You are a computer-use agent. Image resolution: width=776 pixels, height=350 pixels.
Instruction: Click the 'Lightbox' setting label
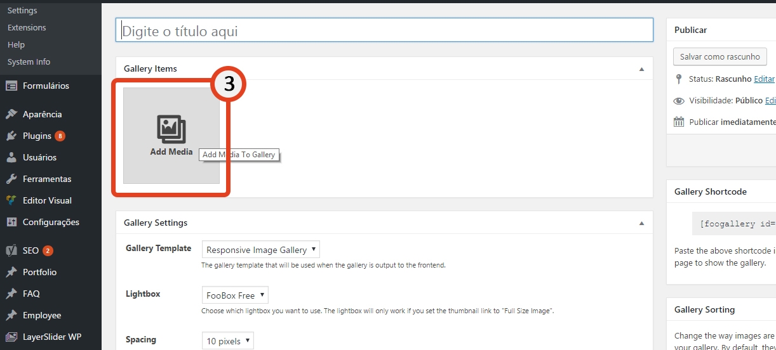point(143,294)
